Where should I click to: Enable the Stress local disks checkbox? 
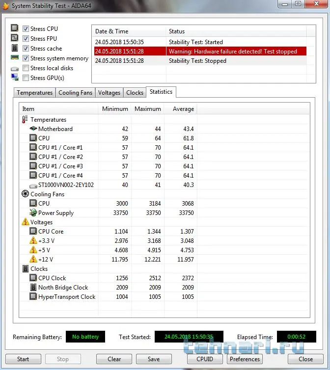[26, 68]
